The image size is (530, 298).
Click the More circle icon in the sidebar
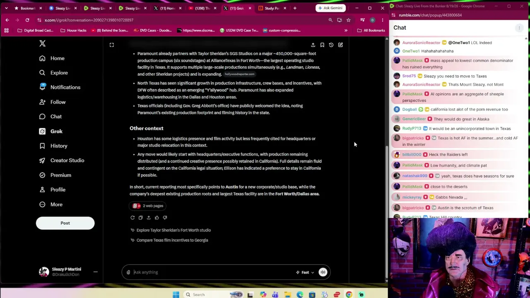click(x=42, y=204)
